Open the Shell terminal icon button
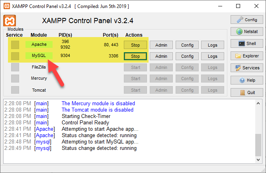266x173 pixels. [246, 43]
